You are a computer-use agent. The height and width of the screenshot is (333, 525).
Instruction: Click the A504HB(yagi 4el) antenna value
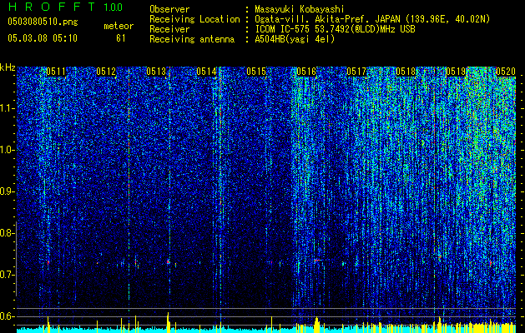(x=295, y=39)
